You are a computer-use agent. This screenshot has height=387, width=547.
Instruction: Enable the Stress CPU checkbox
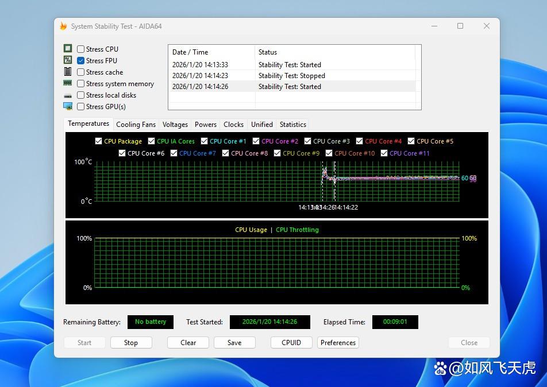pos(80,49)
